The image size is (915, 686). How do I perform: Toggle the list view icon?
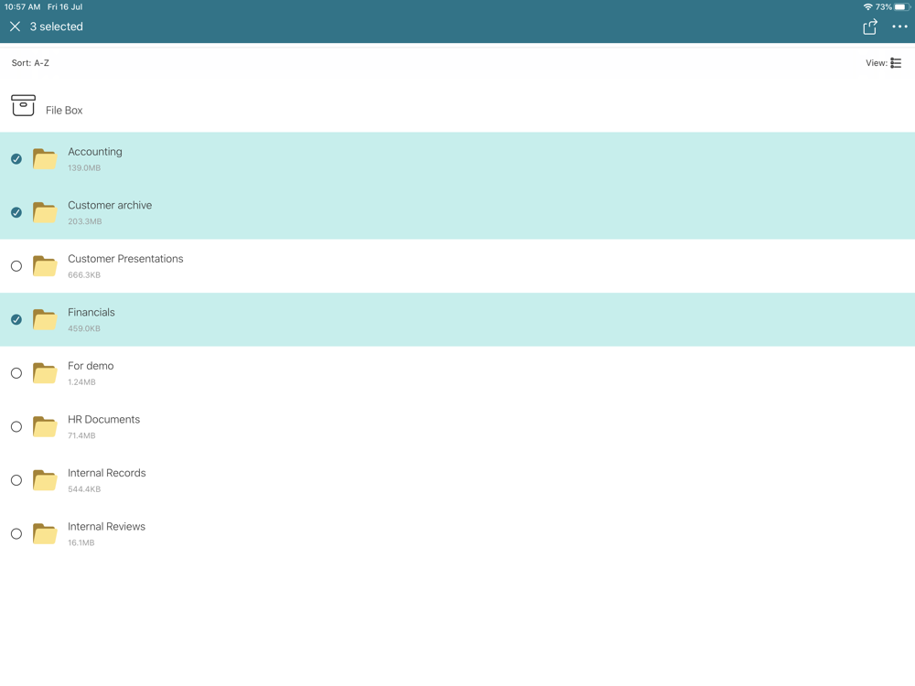click(x=896, y=63)
